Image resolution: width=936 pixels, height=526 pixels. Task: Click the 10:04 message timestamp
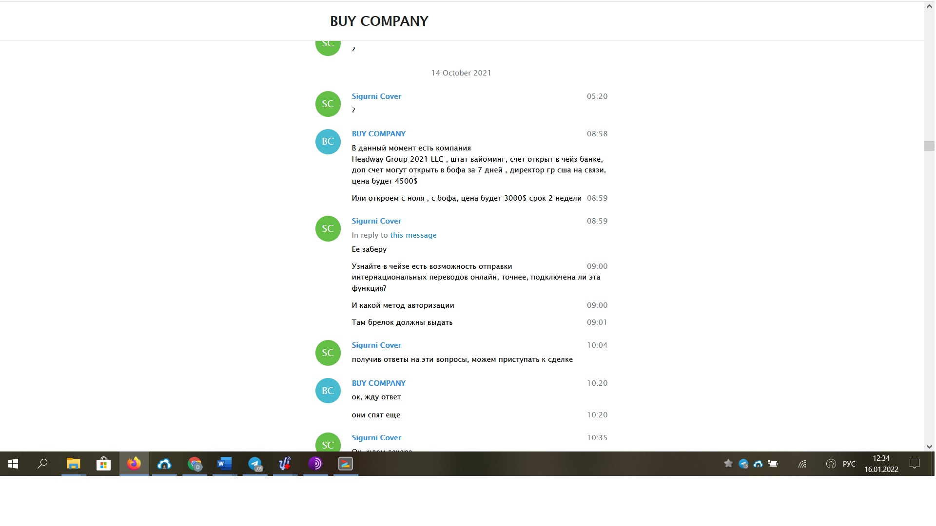click(x=597, y=345)
